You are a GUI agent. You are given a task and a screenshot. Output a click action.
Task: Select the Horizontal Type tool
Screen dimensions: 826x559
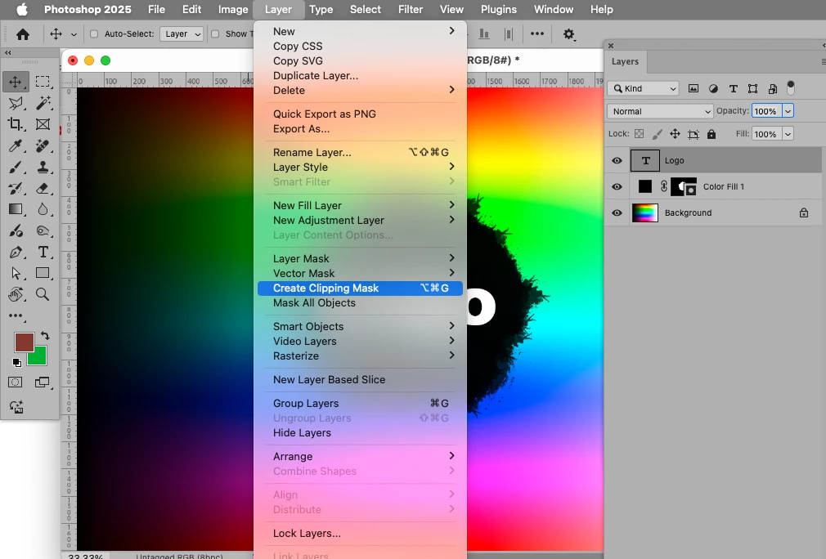point(43,252)
